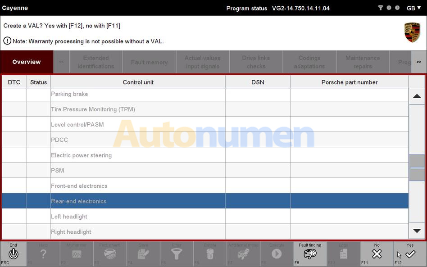Click the End power icon
Screen dimensions: 427x267
(x=14, y=254)
